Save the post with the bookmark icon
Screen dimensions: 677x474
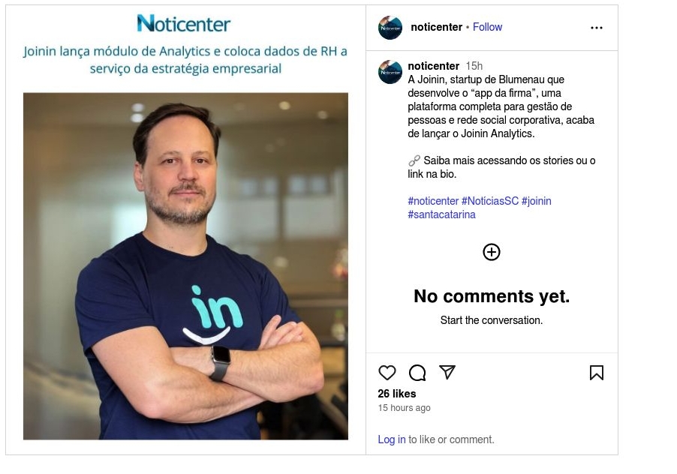point(596,373)
